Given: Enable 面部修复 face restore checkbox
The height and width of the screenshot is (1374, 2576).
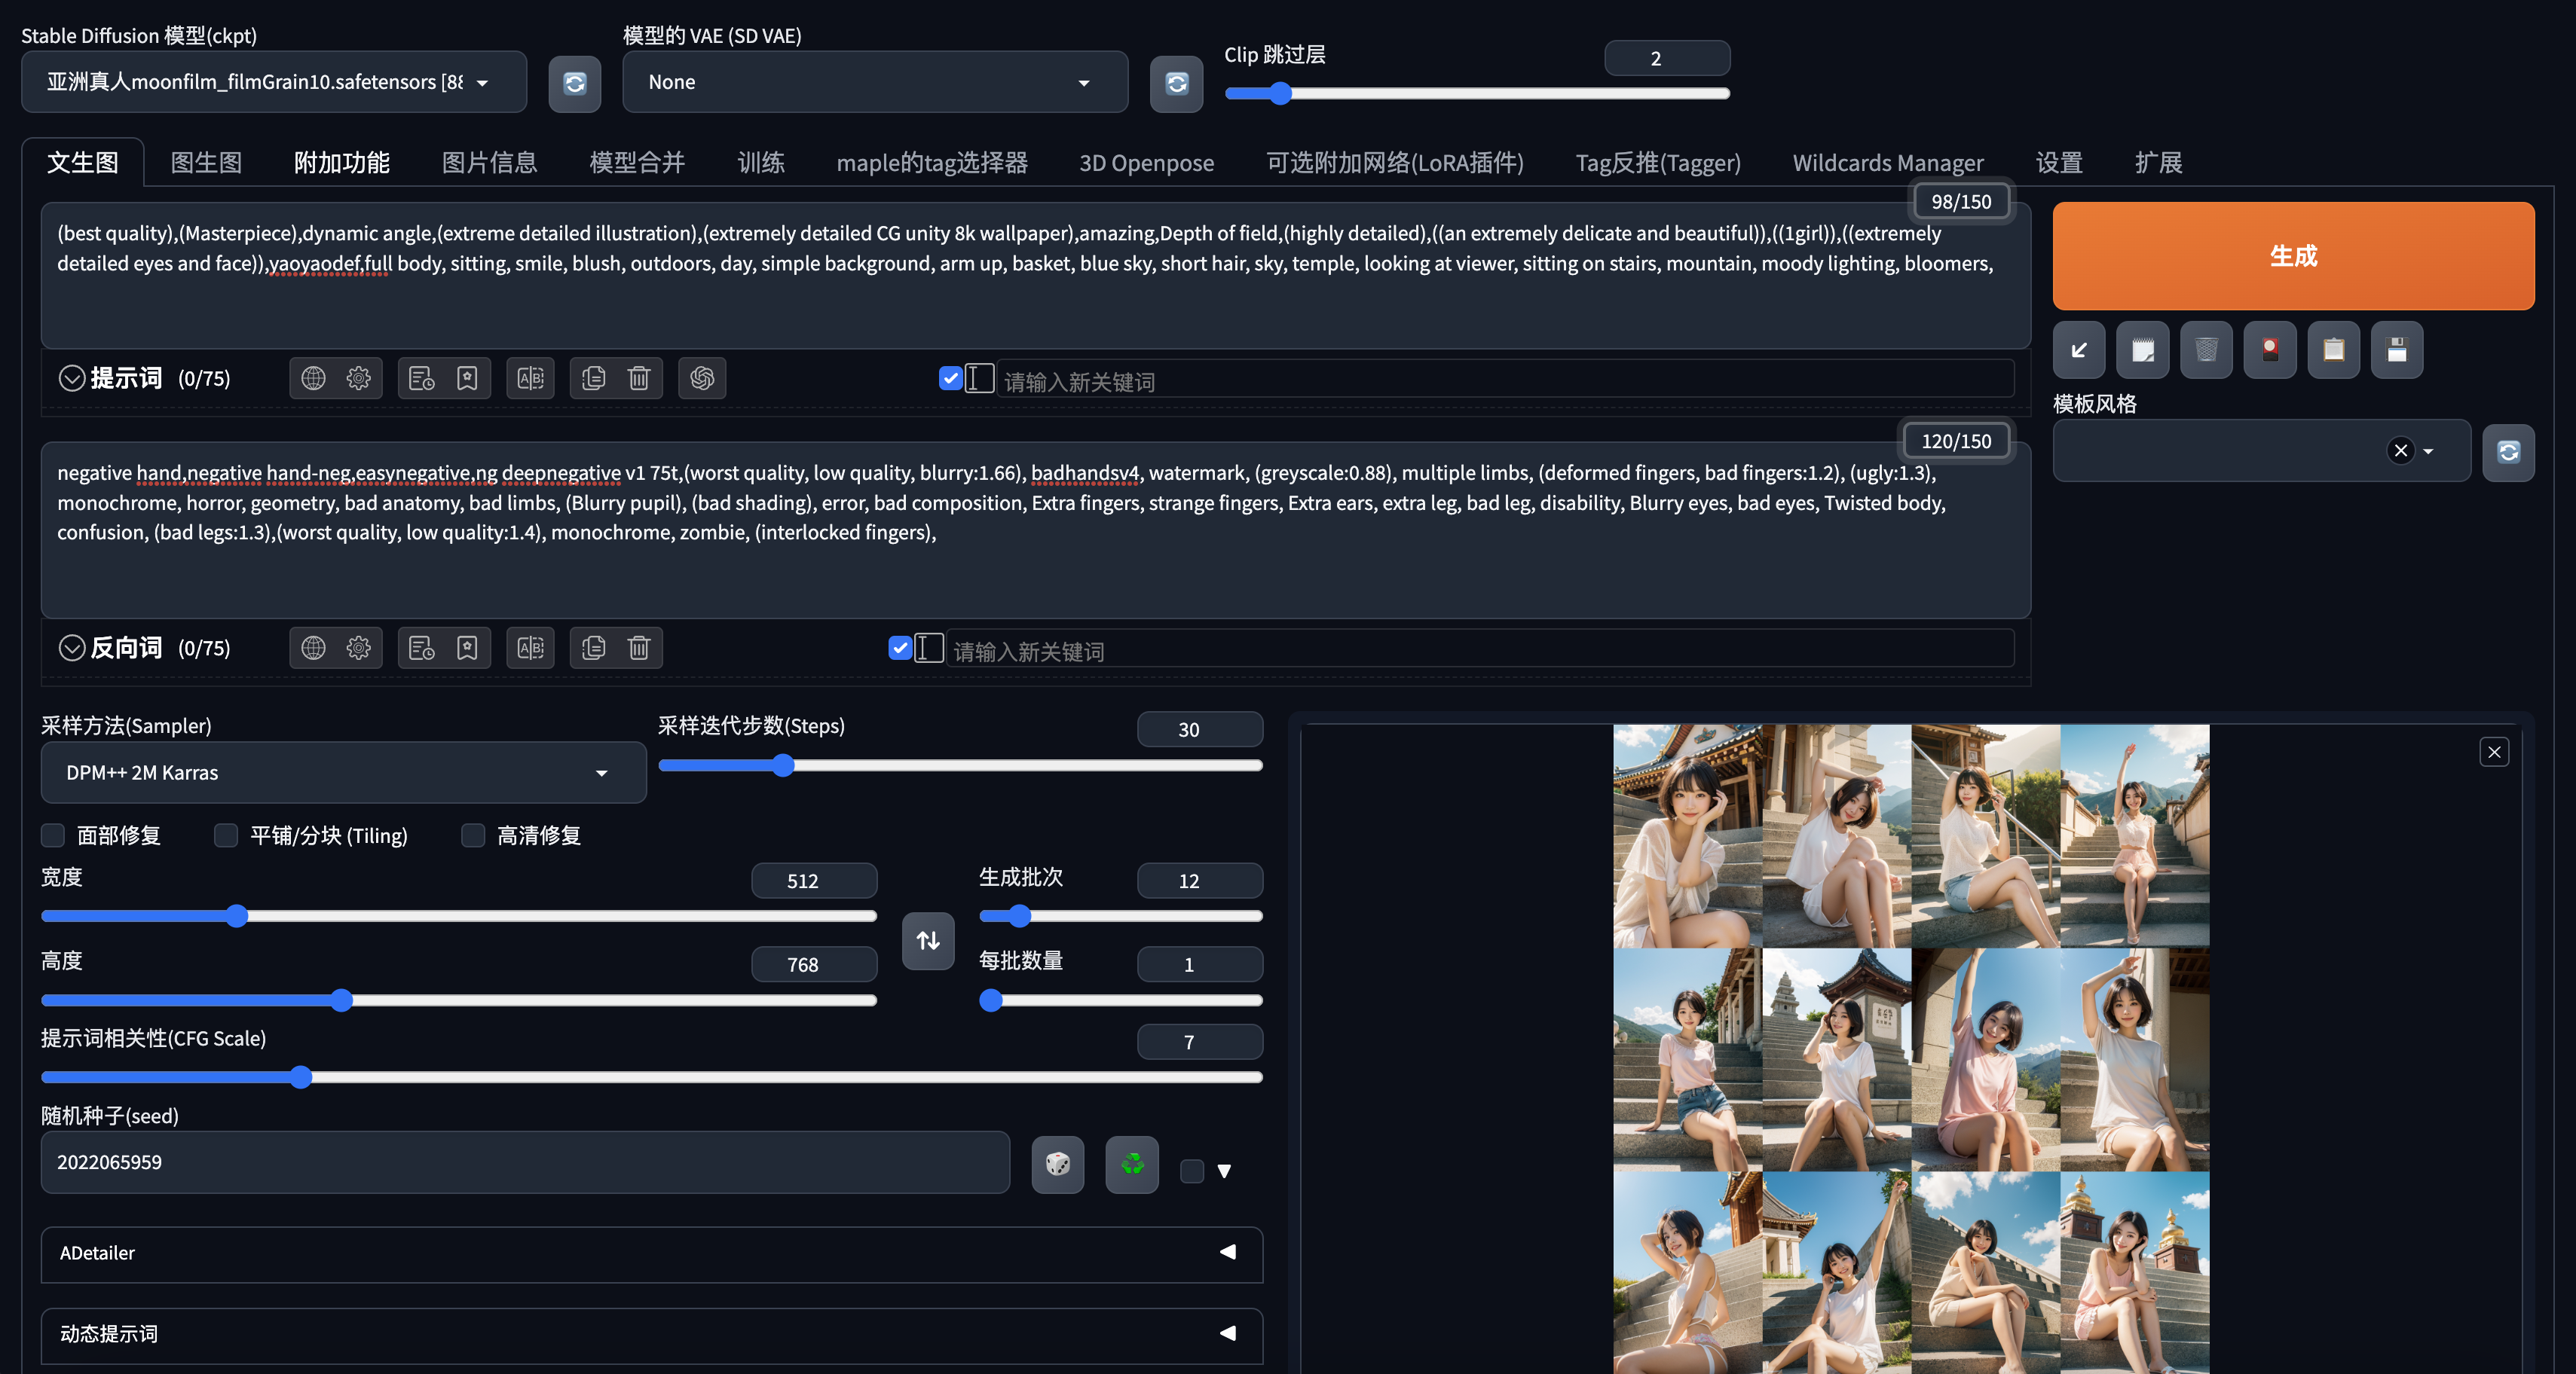Looking at the screenshot, I should click(54, 835).
